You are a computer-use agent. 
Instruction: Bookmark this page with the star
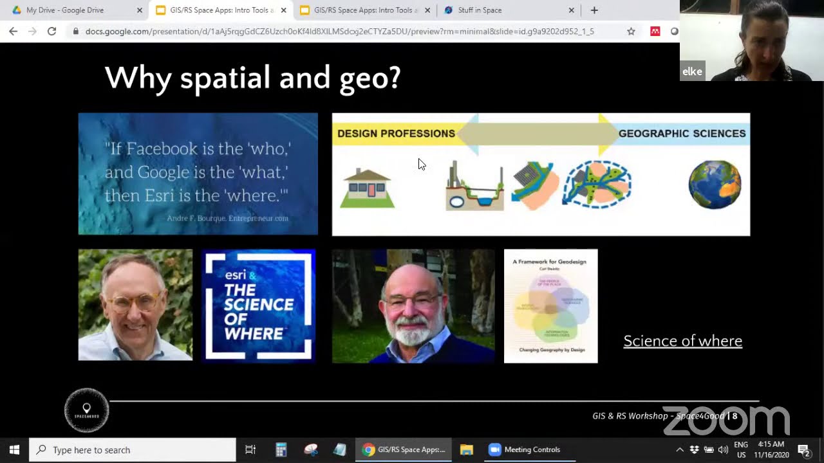[x=631, y=31]
